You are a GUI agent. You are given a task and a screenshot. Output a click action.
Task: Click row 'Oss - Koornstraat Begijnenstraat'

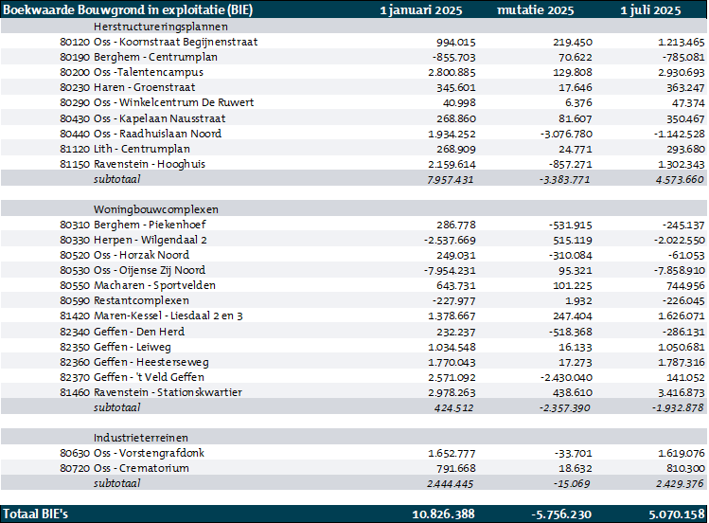pyautogui.click(x=175, y=43)
